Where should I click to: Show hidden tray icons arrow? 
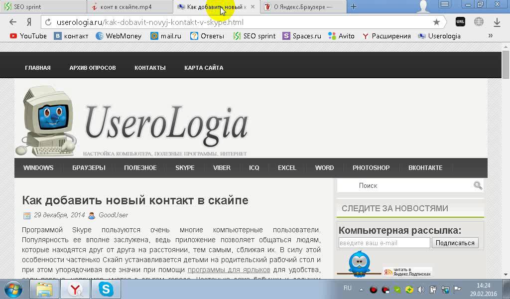click(361, 289)
